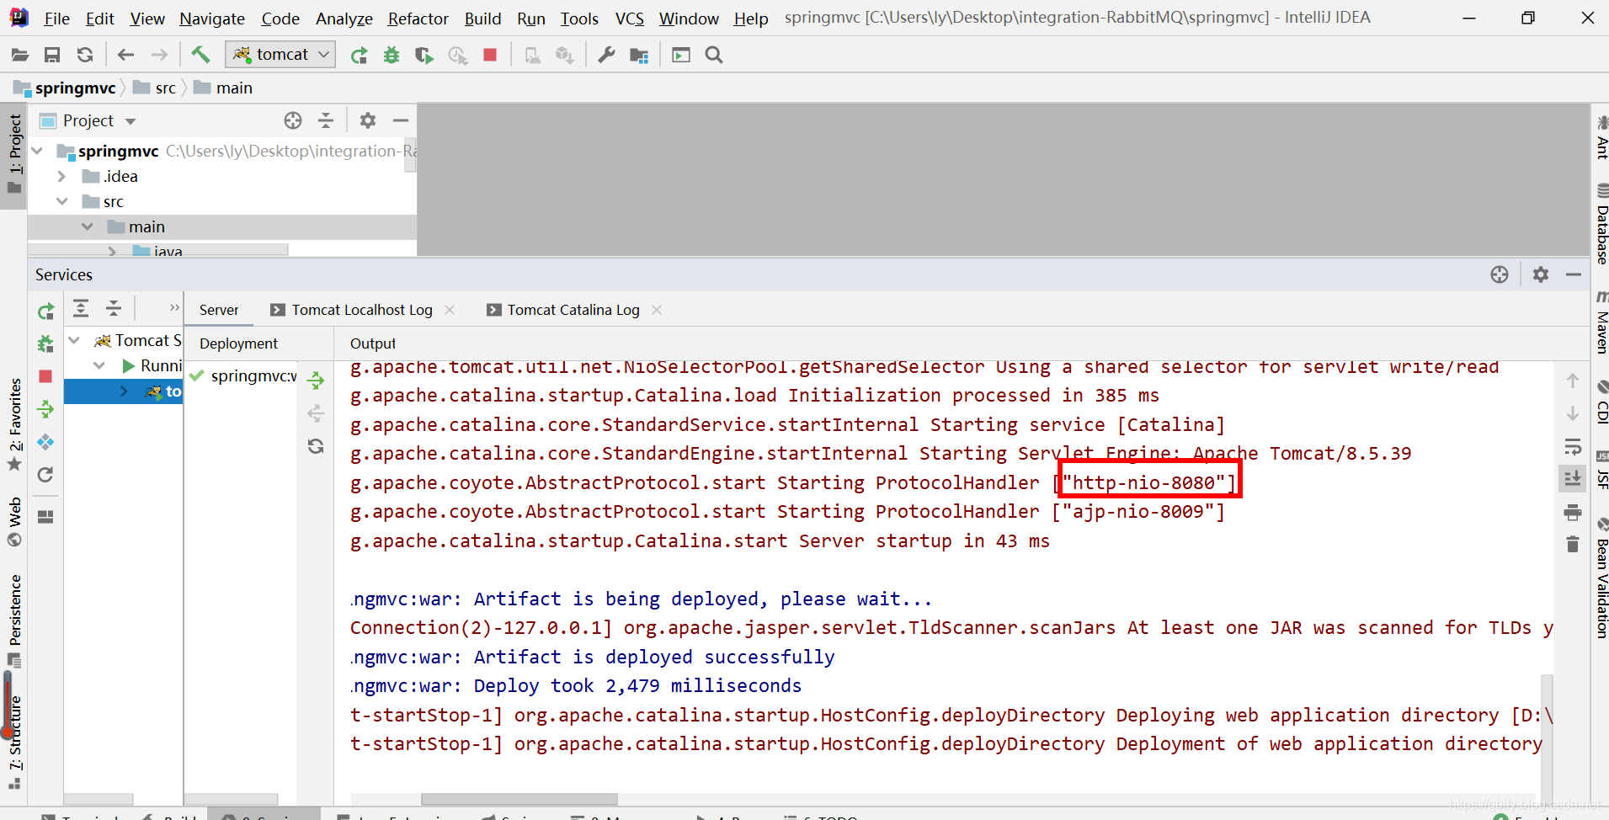
Task: Open Search Everywhere magnifier icon
Action: click(x=714, y=56)
